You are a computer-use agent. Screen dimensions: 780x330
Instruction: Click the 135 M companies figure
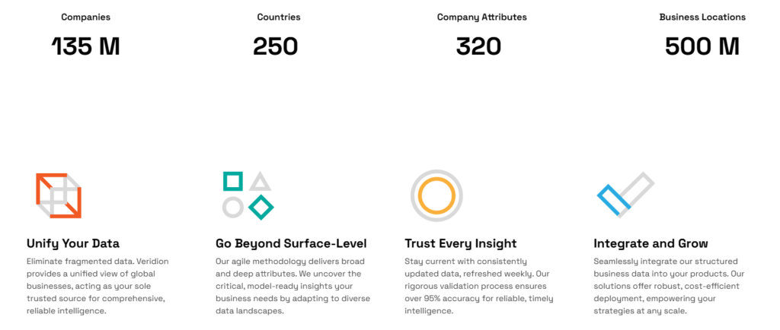pyautogui.click(x=85, y=46)
